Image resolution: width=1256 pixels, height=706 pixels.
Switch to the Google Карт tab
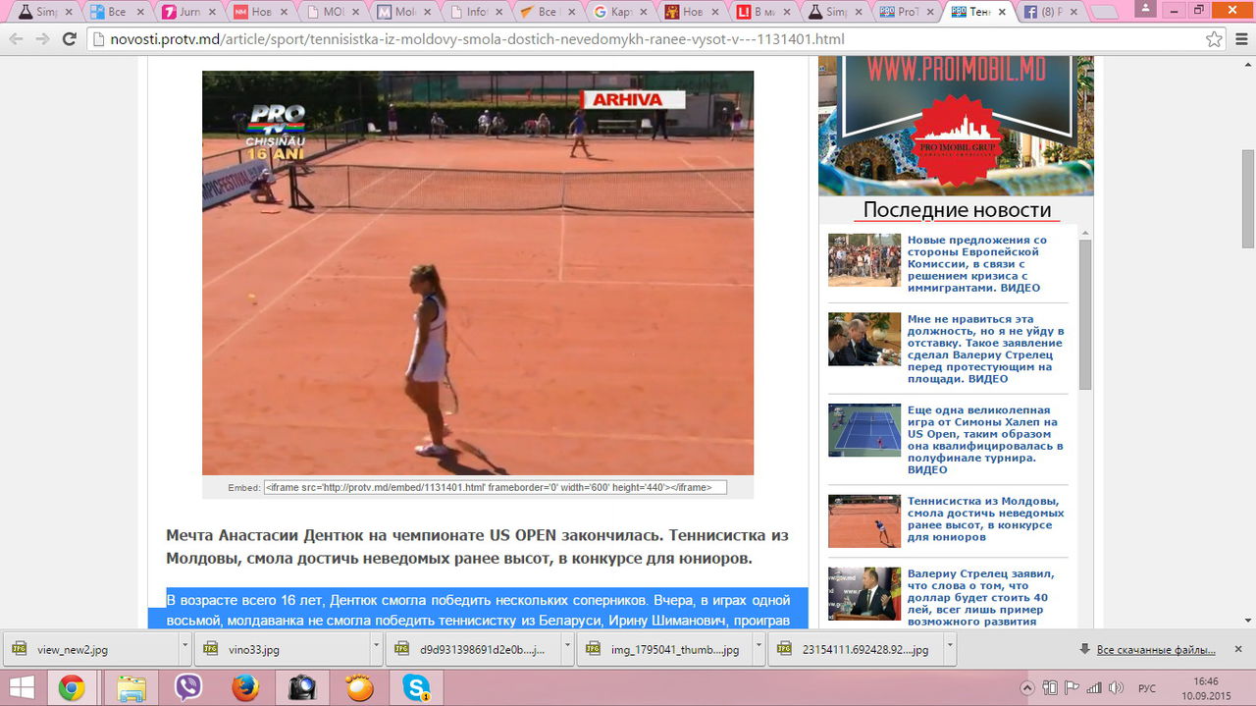point(620,13)
